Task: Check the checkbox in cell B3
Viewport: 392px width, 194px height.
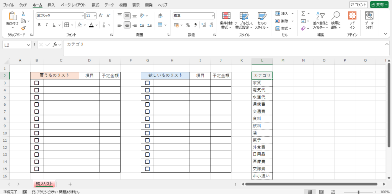Action: [37, 83]
